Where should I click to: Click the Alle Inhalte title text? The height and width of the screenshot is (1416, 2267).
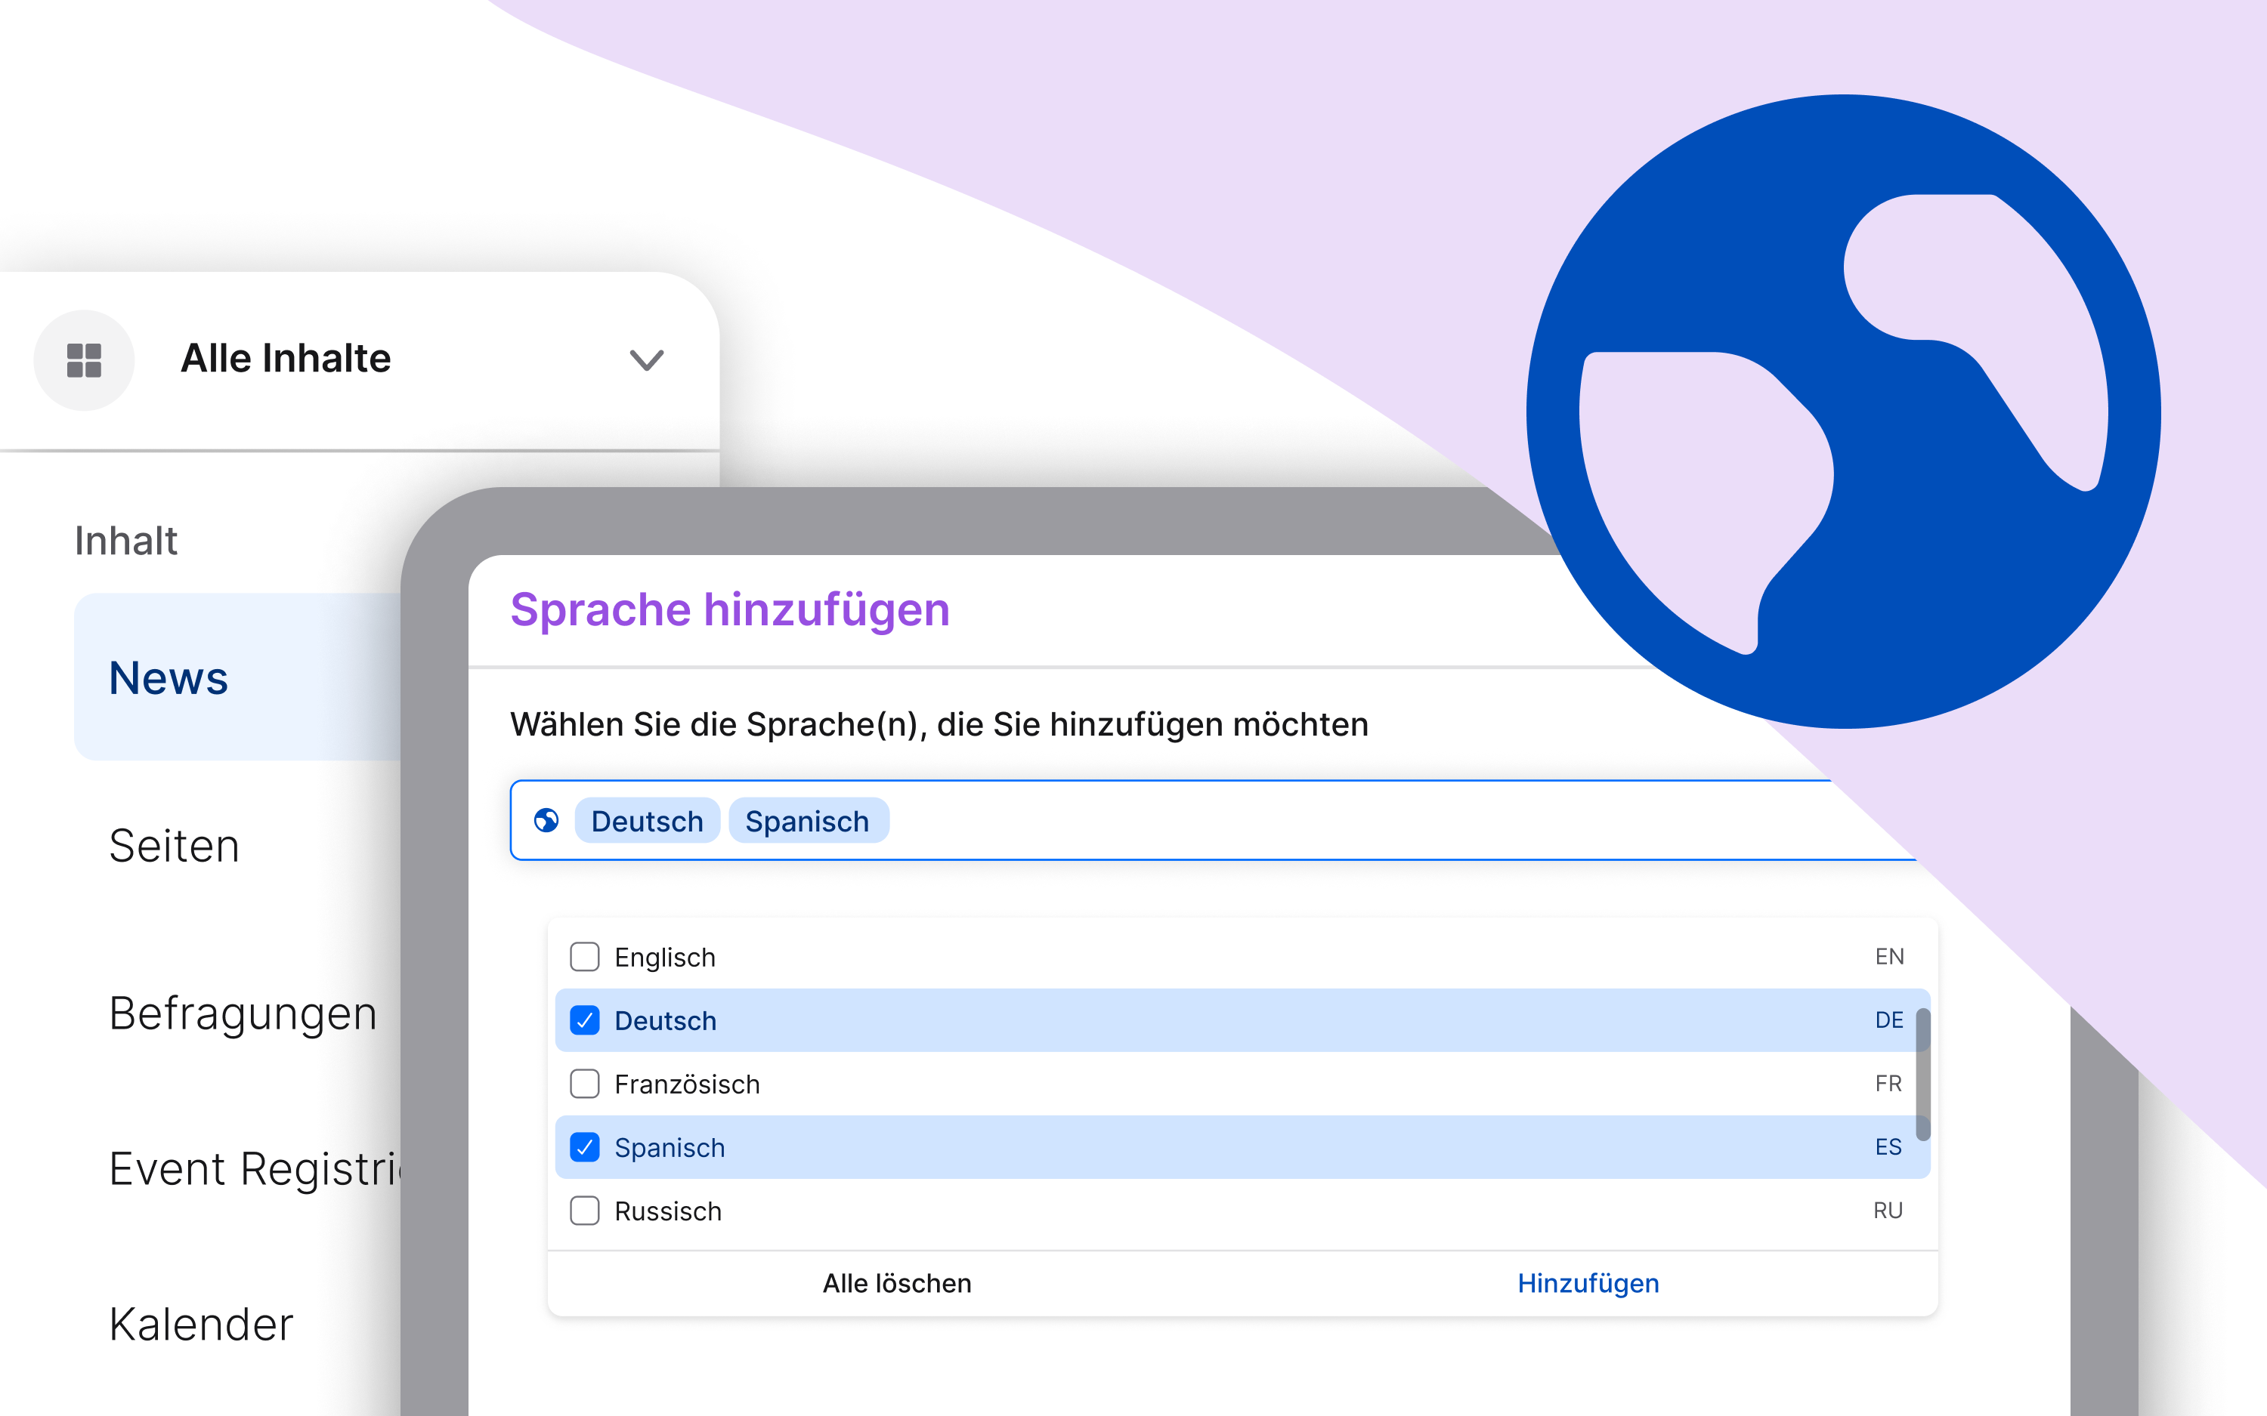pyautogui.click(x=286, y=359)
